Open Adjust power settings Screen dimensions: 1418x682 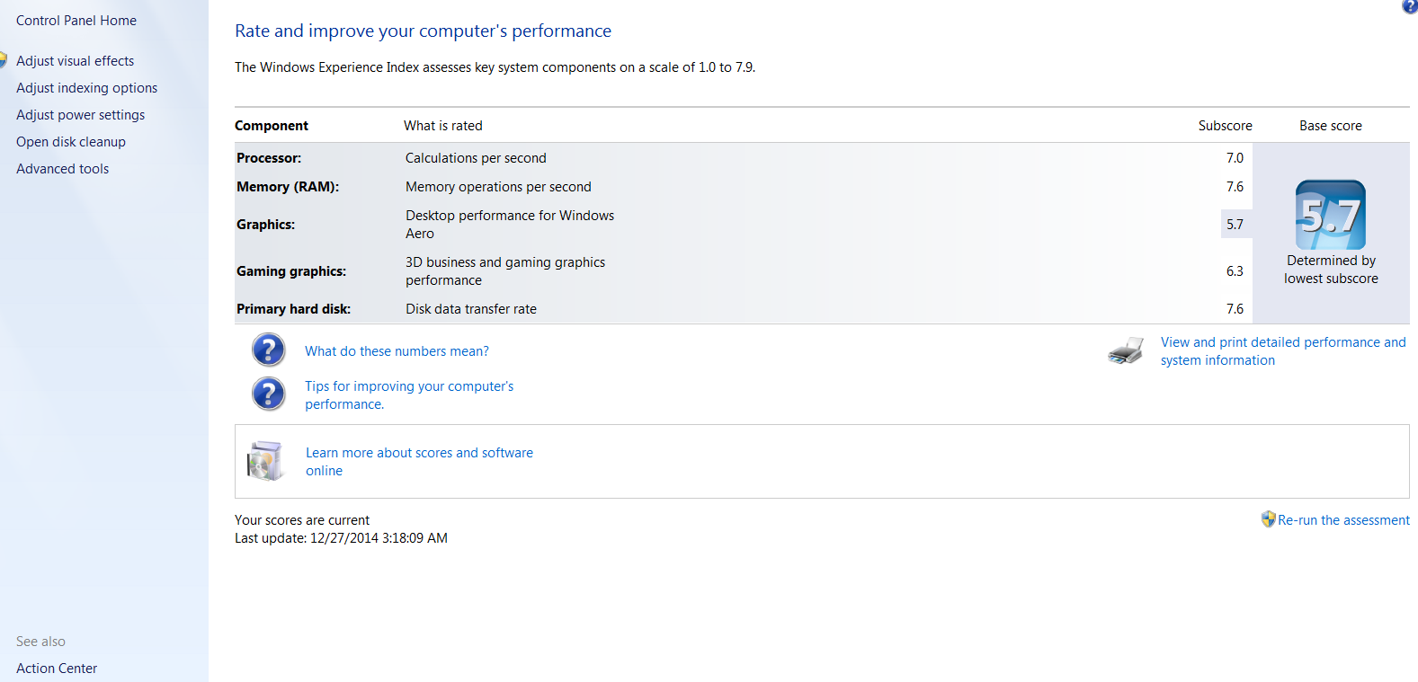[80, 115]
